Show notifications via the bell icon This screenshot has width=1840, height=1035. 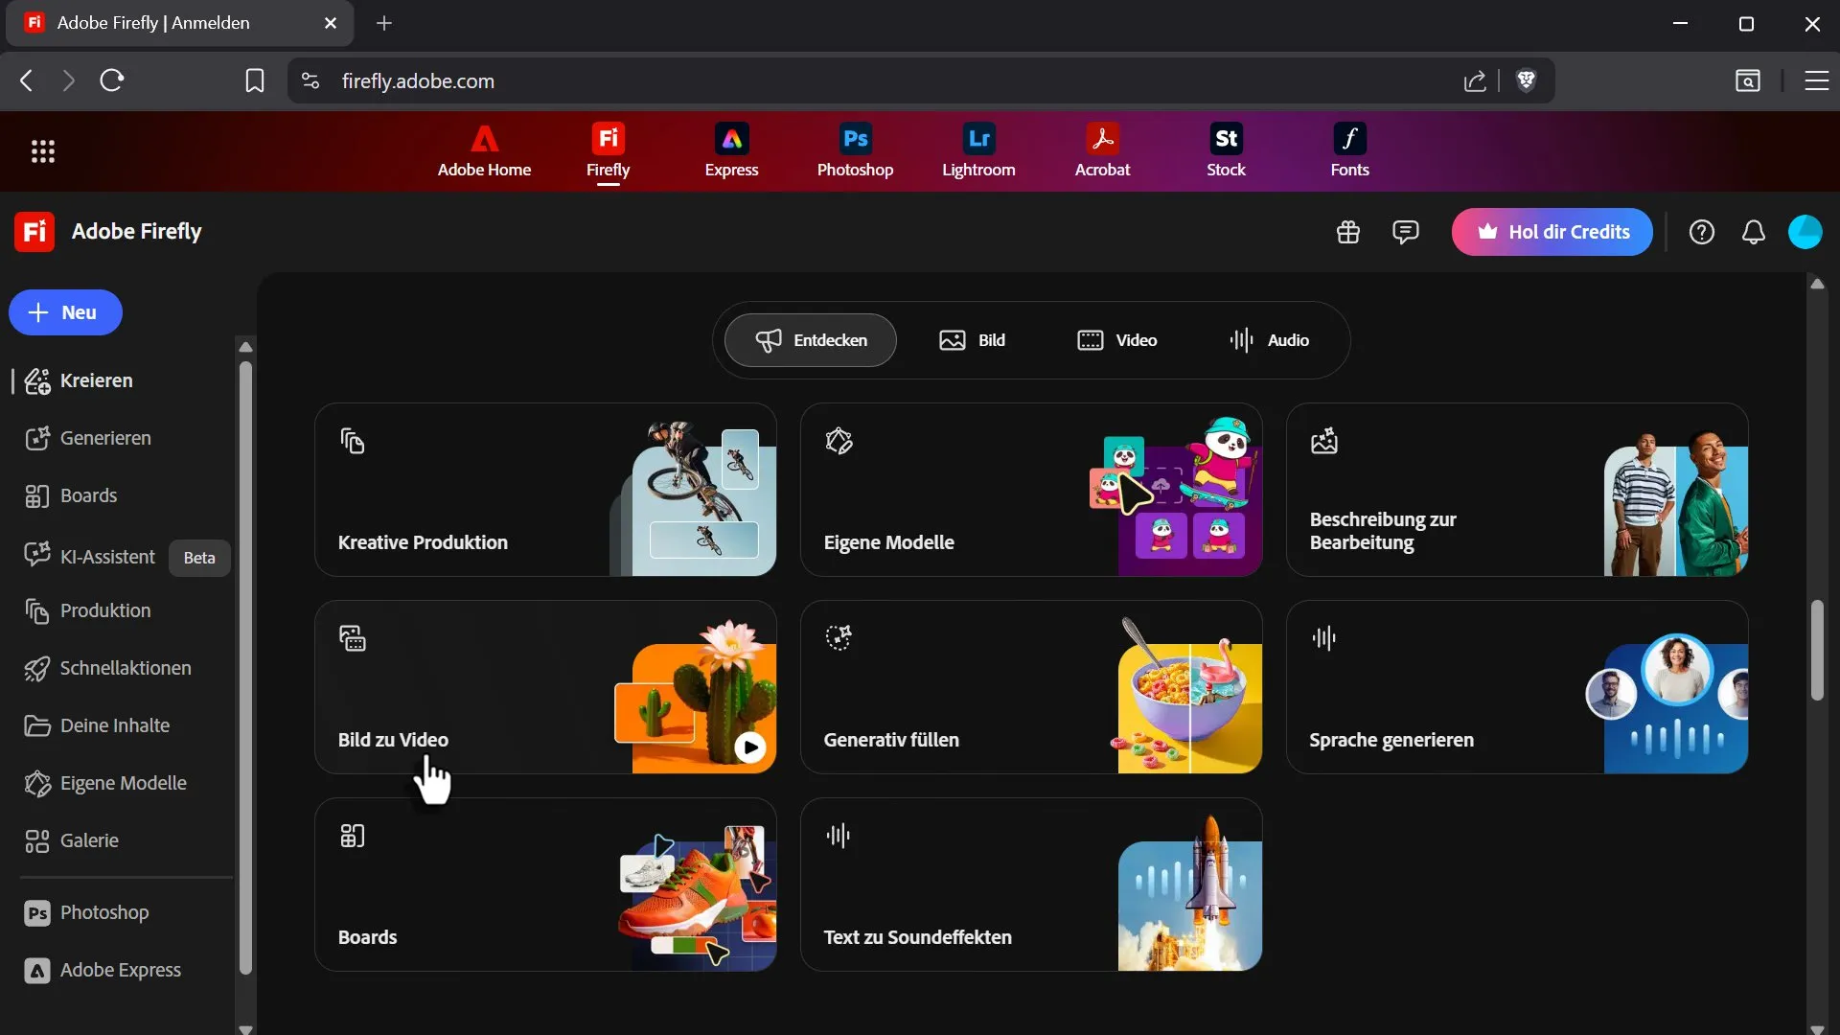1753,232
